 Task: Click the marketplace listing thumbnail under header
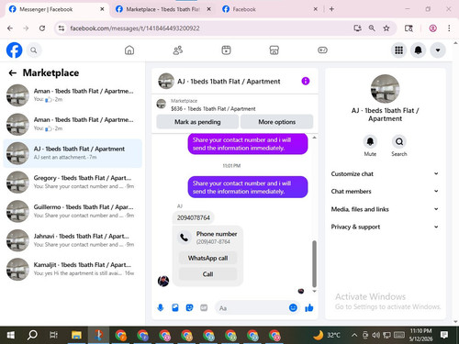(161, 104)
